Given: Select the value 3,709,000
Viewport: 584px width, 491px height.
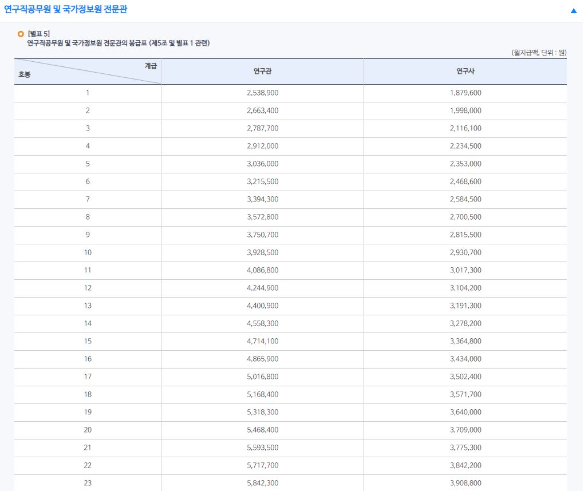Looking at the screenshot, I should coord(465,430).
